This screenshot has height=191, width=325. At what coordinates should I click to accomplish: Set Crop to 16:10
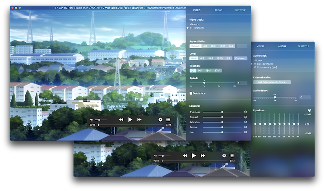pyautogui.click(x=219, y=59)
